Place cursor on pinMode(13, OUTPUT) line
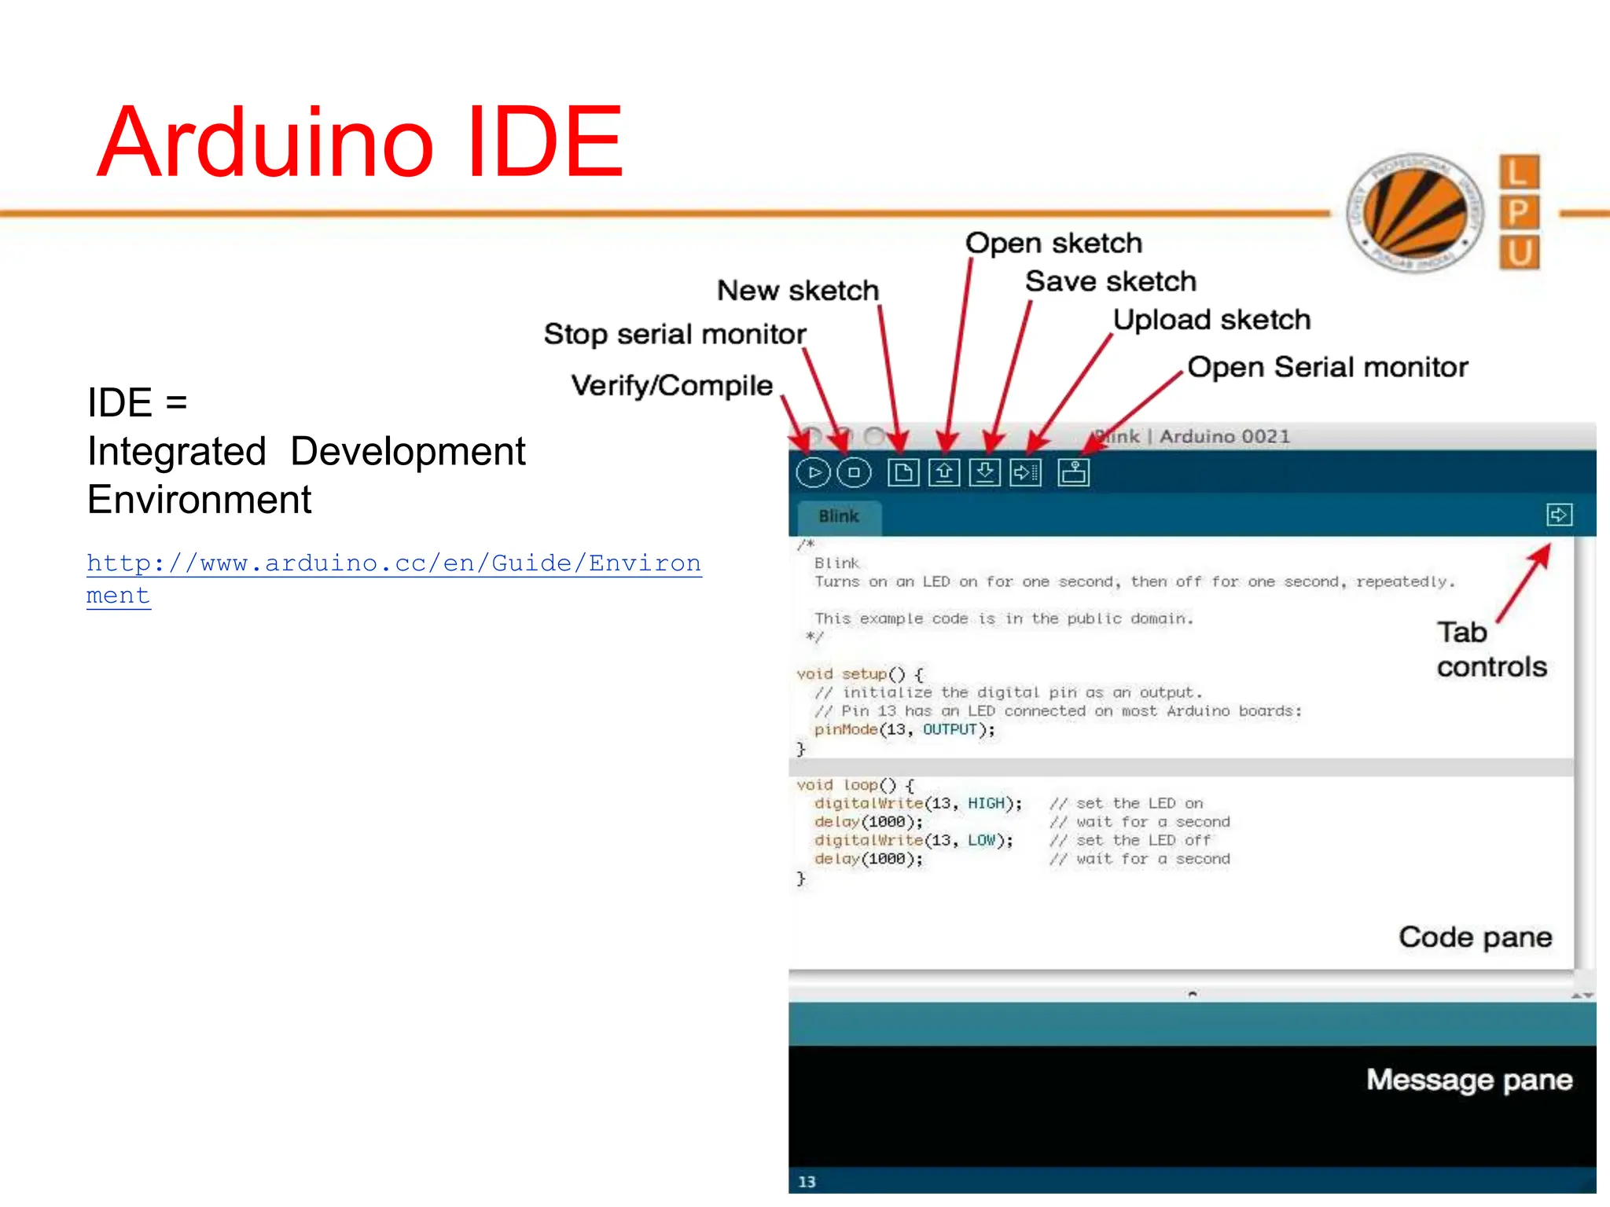This screenshot has height=1207, width=1610. pos(904,730)
